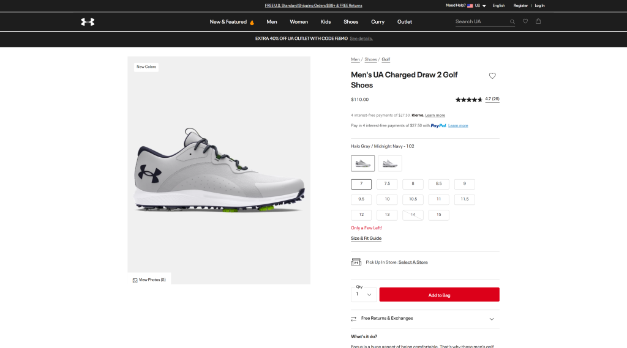Open the Men menu
The image size is (627, 348).
272,22
